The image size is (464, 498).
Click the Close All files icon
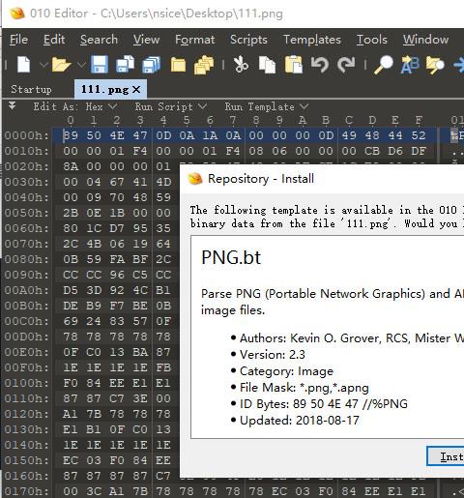pyautogui.click(x=204, y=65)
